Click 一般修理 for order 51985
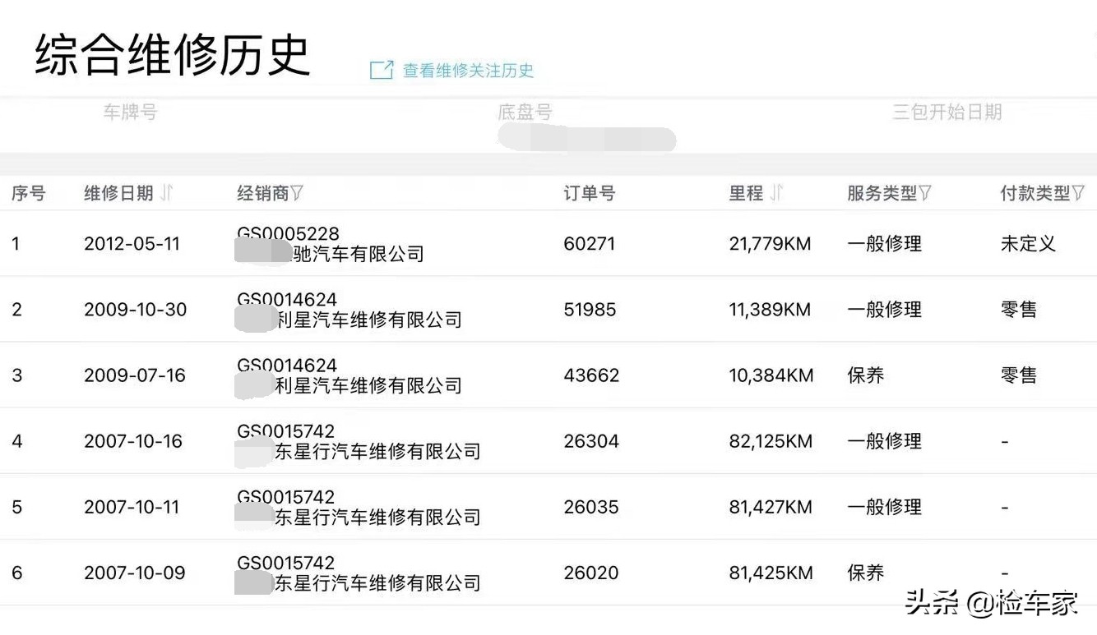 click(885, 310)
